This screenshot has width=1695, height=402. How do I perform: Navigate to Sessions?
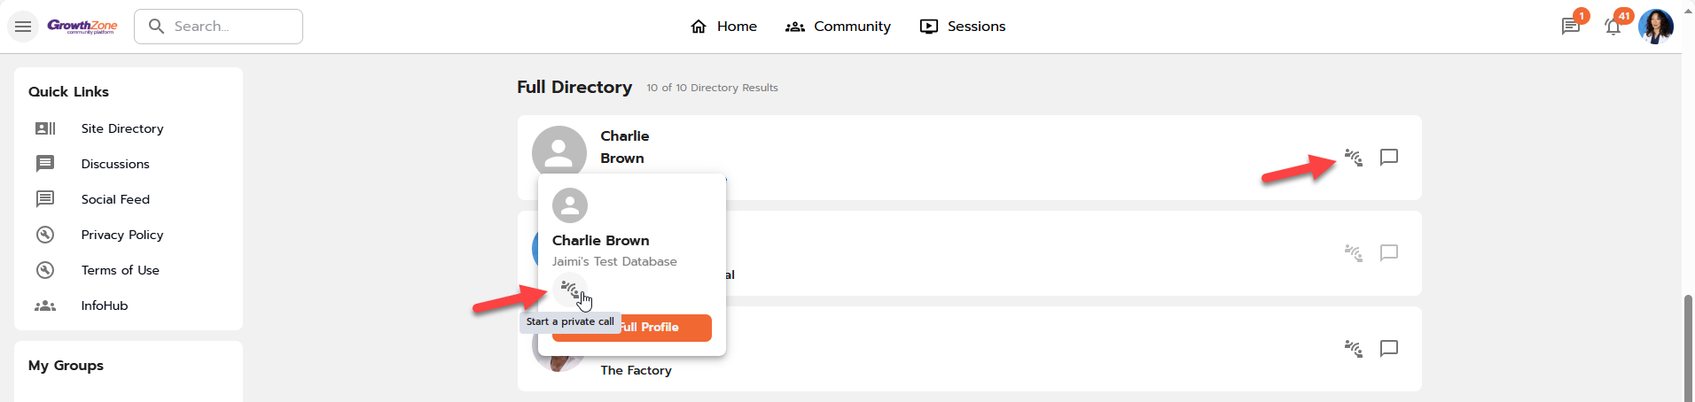click(x=963, y=27)
